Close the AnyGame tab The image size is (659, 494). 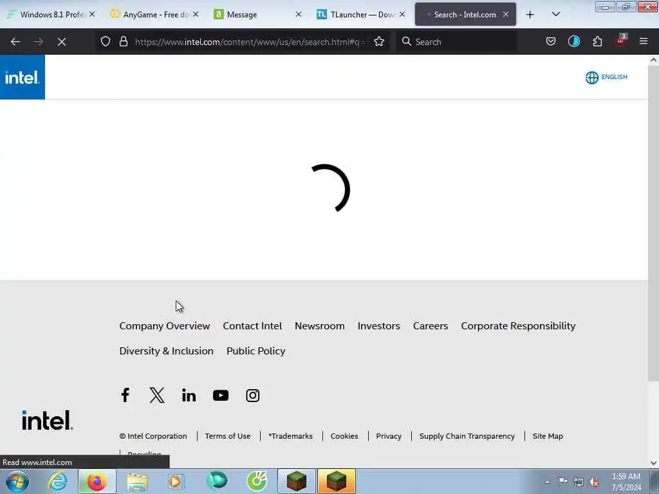pyautogui.click(x=196, y=14)
